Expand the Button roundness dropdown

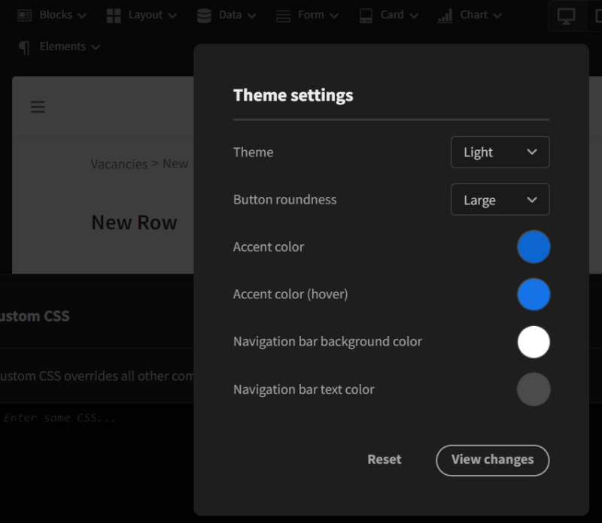pyautogui.click(x=500, y=200)
